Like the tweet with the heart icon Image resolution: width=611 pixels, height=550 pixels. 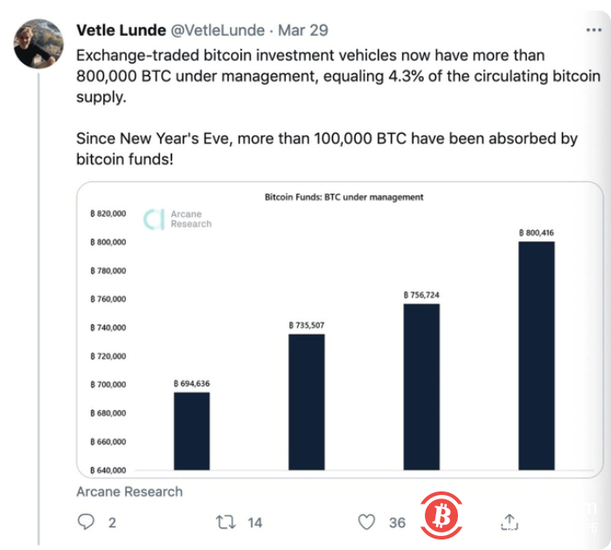point(367,522)
